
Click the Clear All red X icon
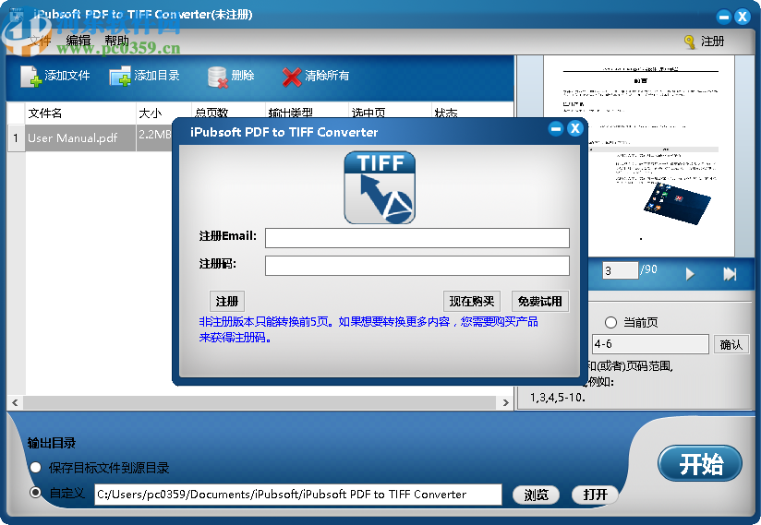(292, 77)
